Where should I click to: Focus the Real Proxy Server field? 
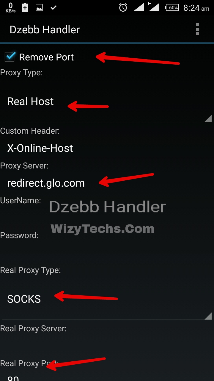107,346
